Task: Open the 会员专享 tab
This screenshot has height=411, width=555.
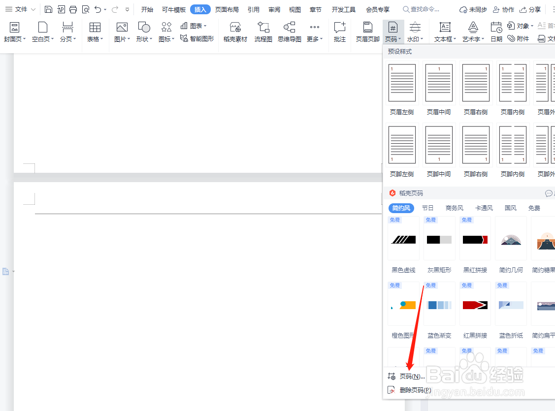Action: [378, 9]
